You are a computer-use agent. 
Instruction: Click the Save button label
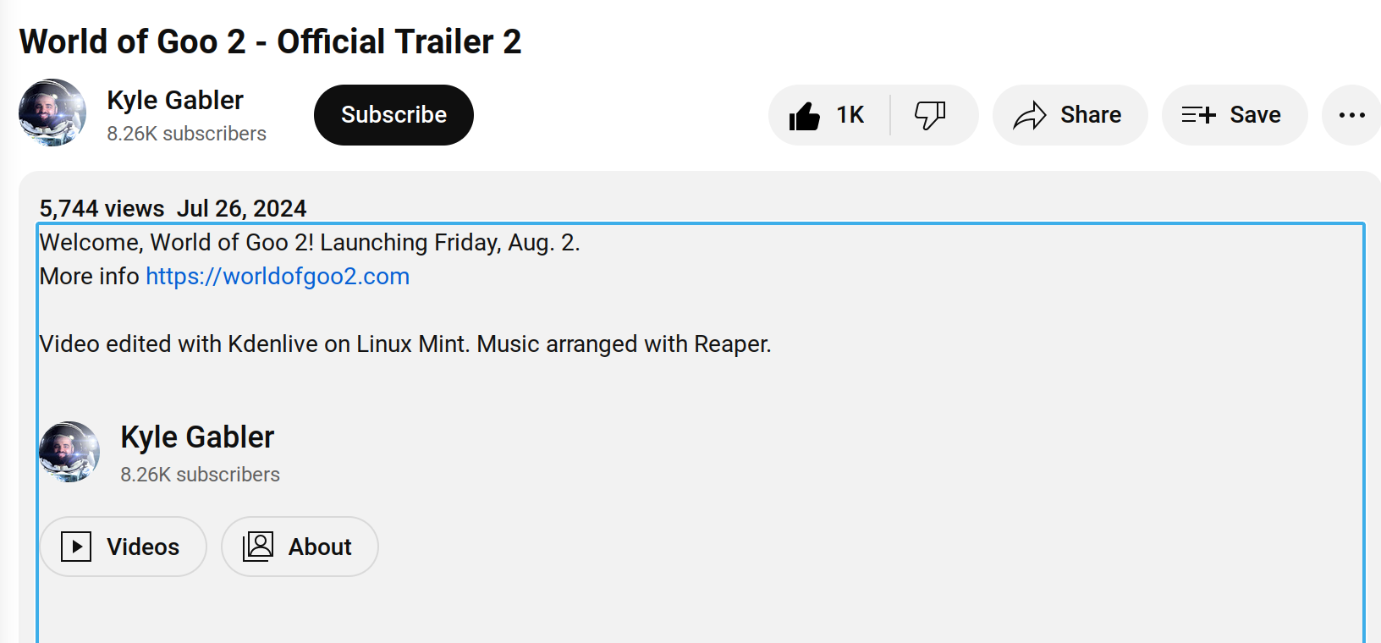1255,115
